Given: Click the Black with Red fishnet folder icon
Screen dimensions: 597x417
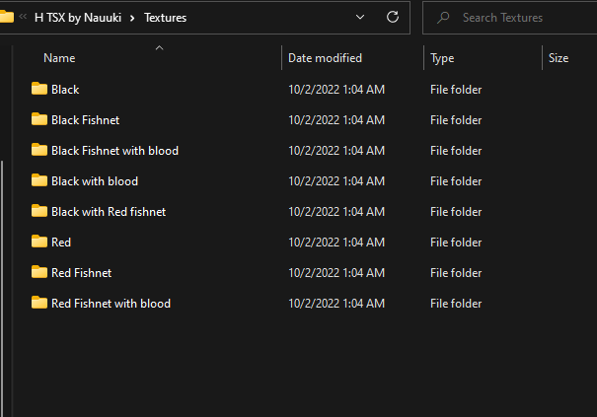Looking at the screenshot, I should pyautogui.click(x=39, y=211).
